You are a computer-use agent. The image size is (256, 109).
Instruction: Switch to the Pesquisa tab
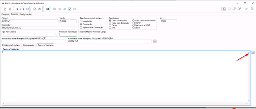pos(5,14)
